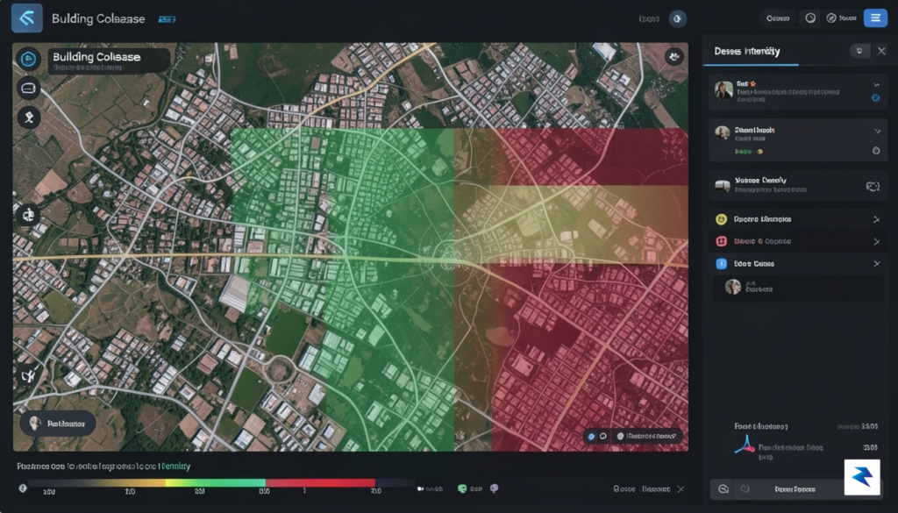Click the refresh icon on the vehicle card
The width and height of the screenshot is (898, 513).
click(873, 187)
